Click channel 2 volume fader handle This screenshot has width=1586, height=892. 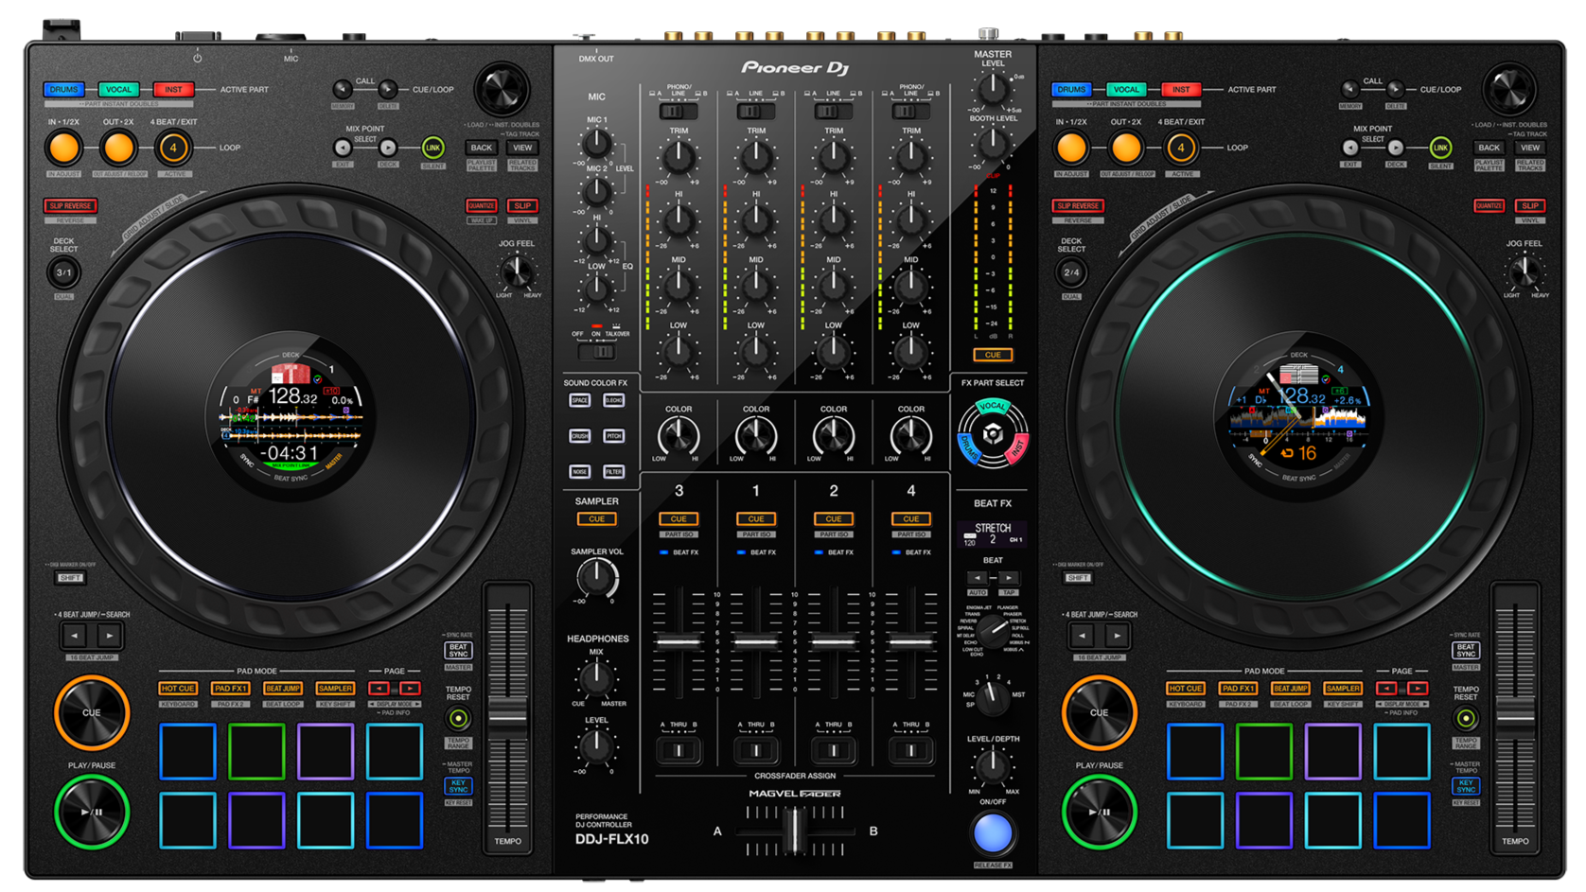tap(834, 642)
